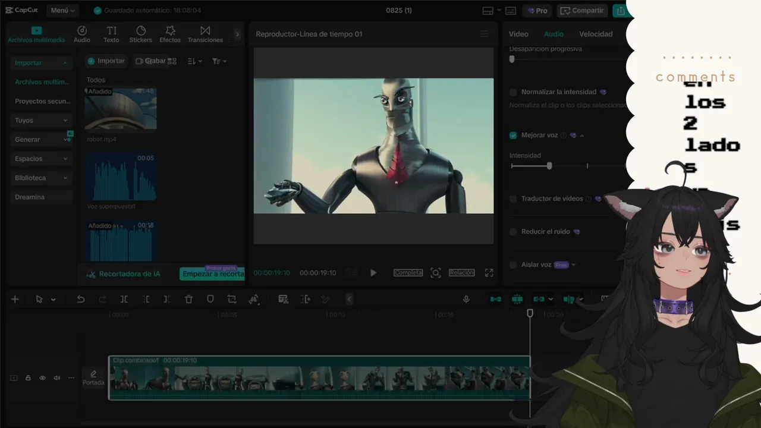Open the Stickers tab

coord(141,34)
